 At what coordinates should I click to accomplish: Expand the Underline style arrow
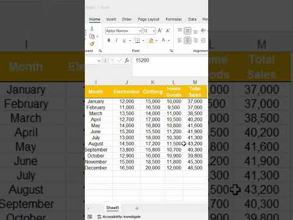(130, 40)
